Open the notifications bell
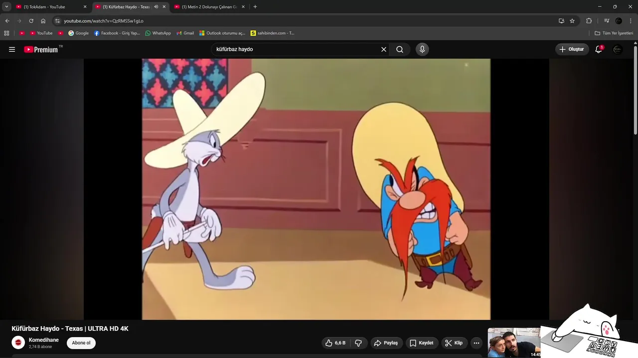638x358 pixels. (x=599, y=49)
